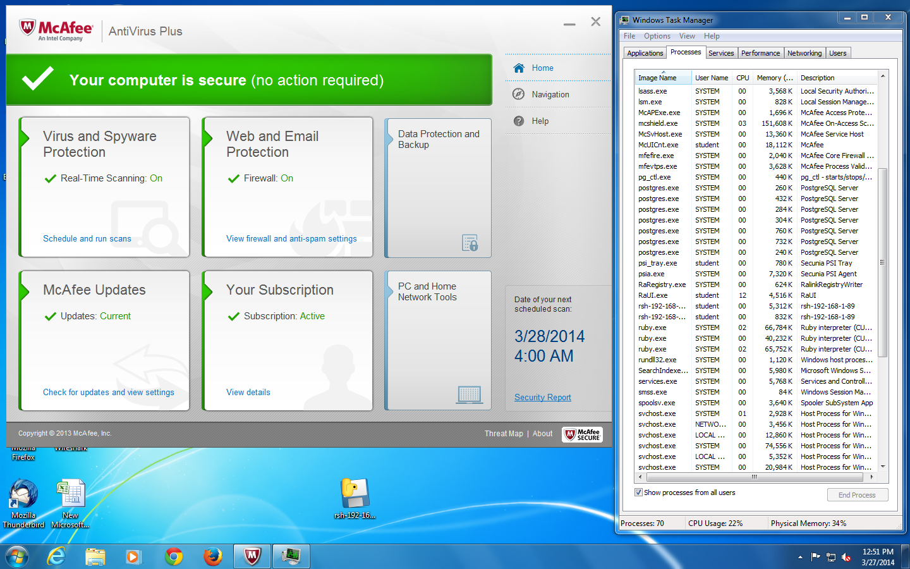
Task: Select the mcshield.exe process row
Action: [756, 123]
